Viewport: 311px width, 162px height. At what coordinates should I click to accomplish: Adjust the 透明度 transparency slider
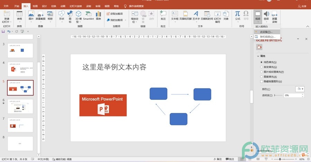pyautogui.click(x=279, y=95)
